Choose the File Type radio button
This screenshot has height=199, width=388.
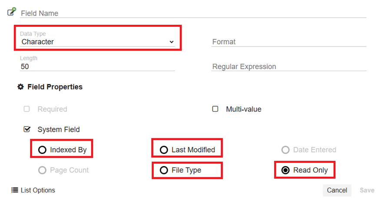[x=164, y=170]
